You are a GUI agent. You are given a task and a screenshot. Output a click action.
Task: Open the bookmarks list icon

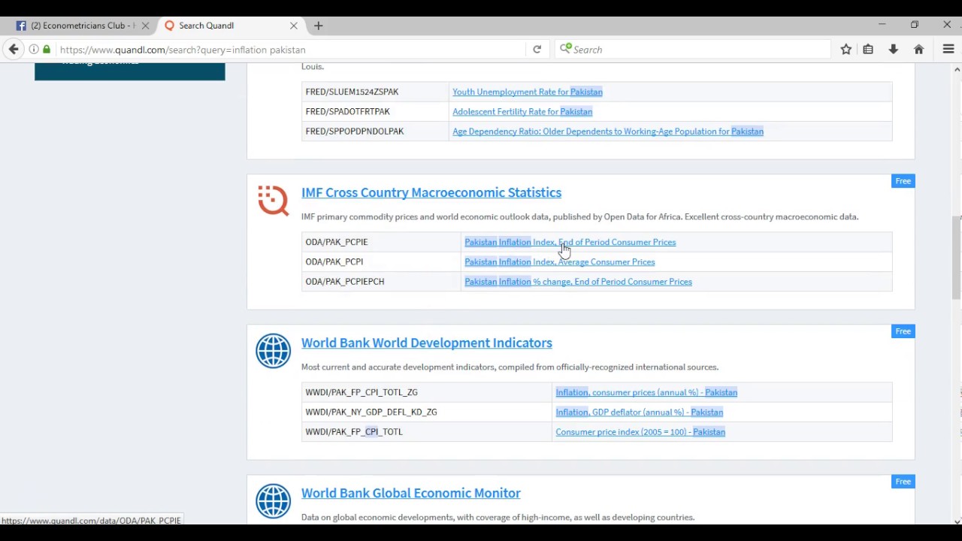click(x=868, y=50)
